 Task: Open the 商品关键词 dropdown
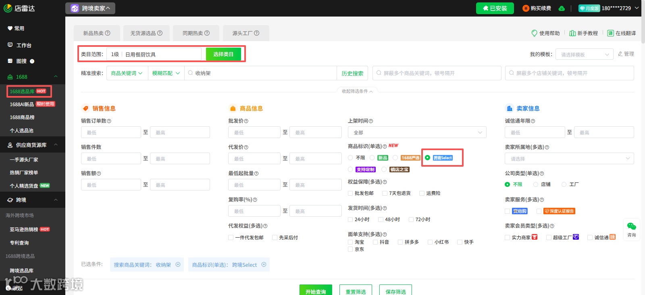coord(127,73)
